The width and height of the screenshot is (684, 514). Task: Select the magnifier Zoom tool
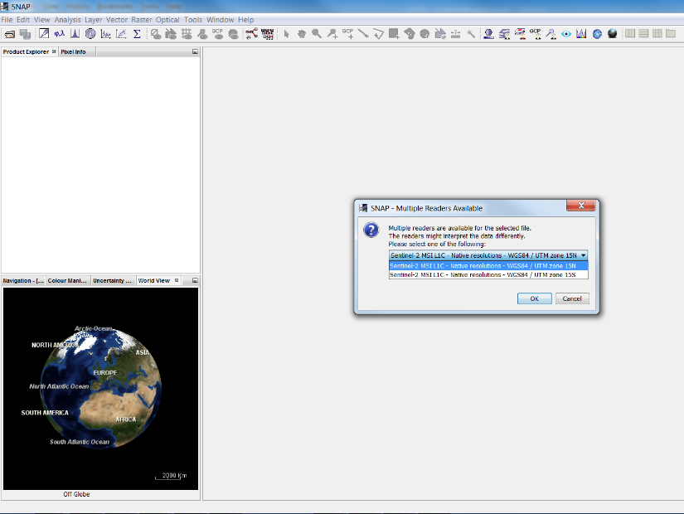click(317, 34)
